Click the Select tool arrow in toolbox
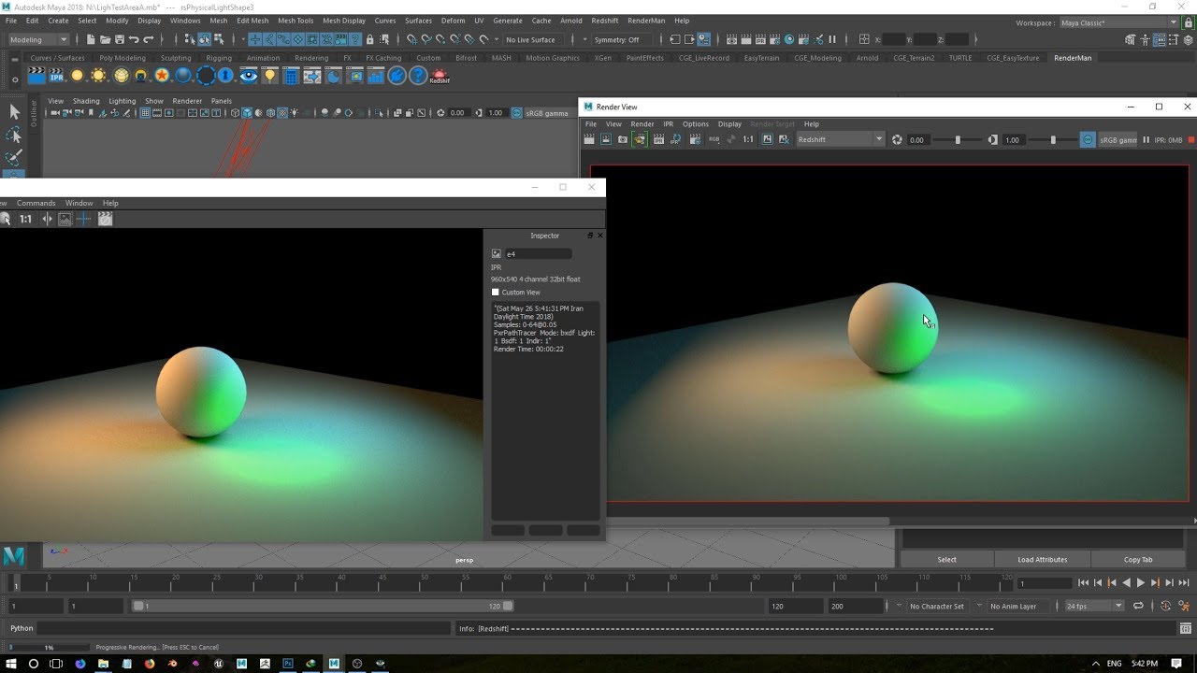 14,112
